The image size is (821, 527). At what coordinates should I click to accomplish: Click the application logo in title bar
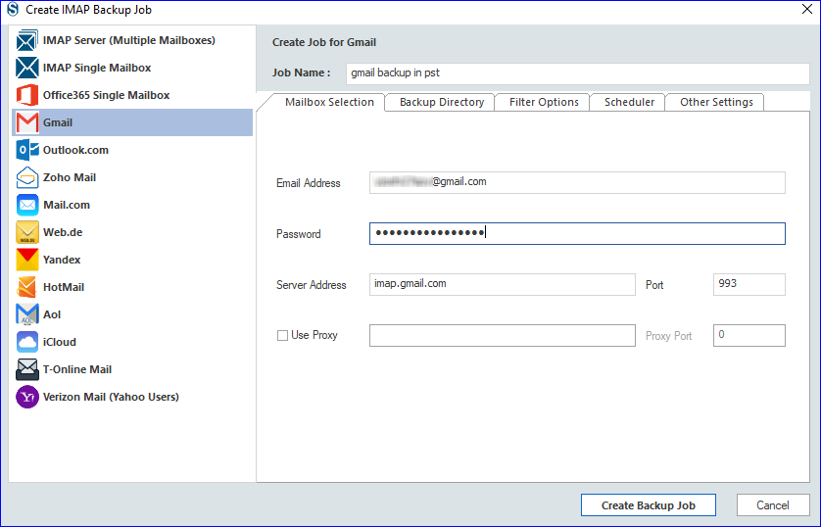pos(13,10)
